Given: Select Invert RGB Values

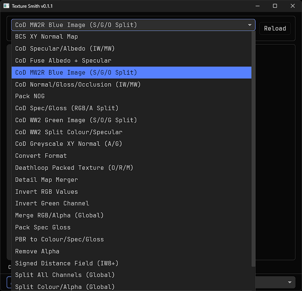Looking at the screenshot, I should [x=132, y=192].
